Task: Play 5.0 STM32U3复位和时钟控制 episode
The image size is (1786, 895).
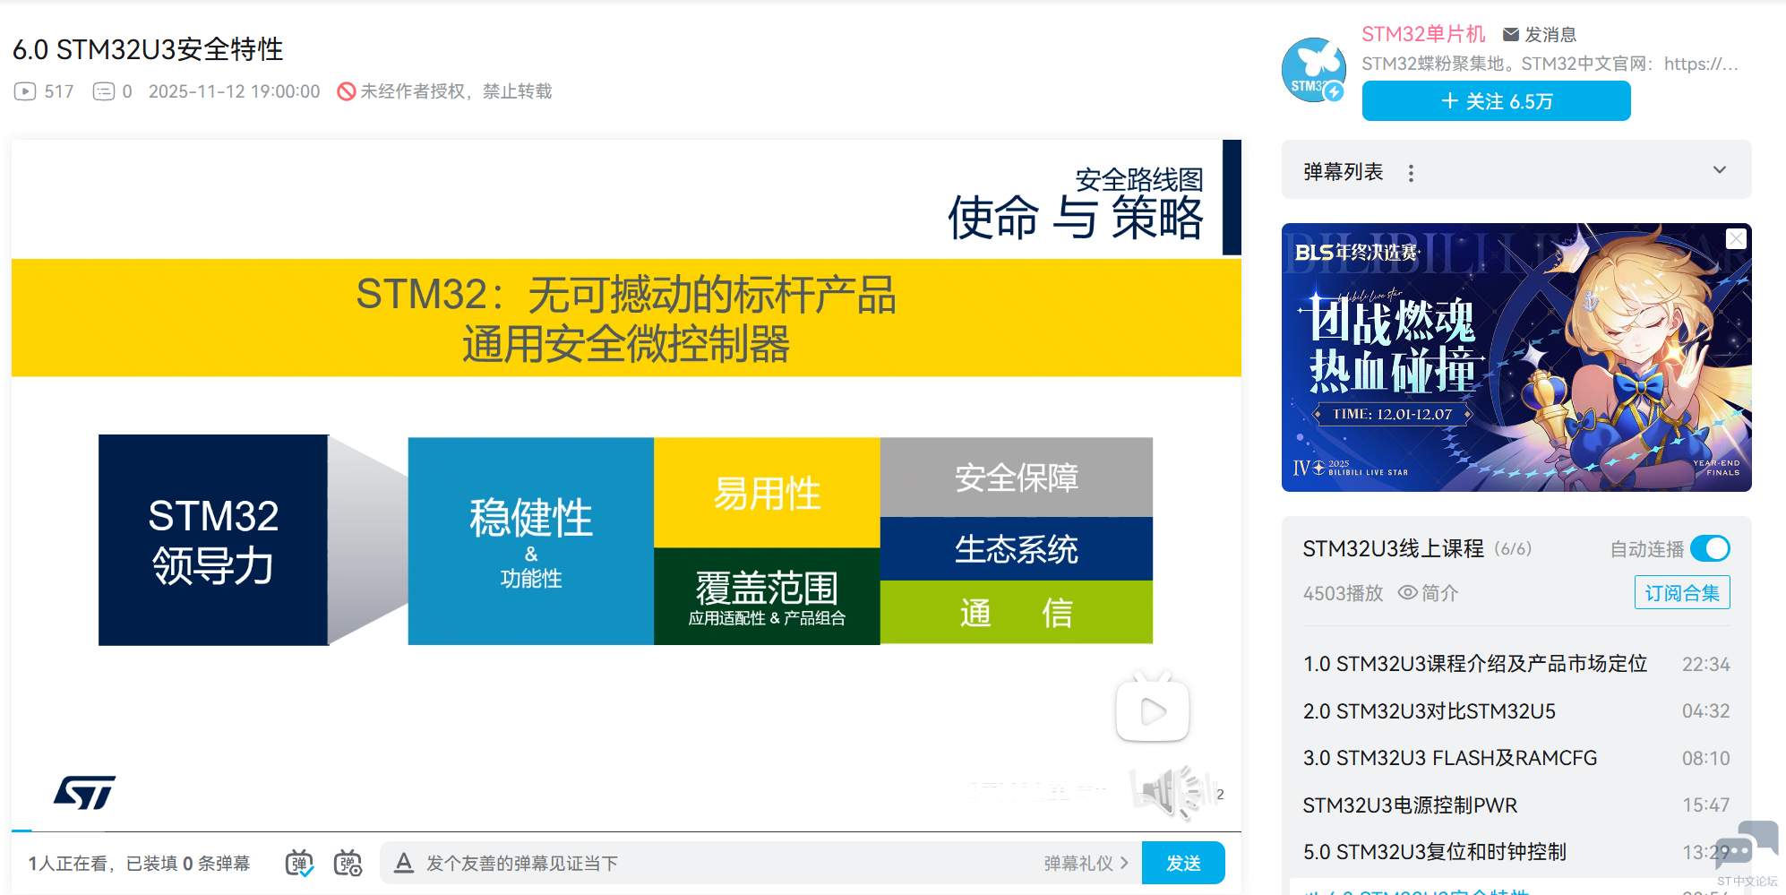Action: coord(1516,852)
